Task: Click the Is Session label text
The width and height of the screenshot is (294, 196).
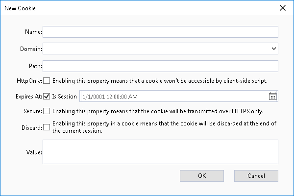Action: click(64, 96)
